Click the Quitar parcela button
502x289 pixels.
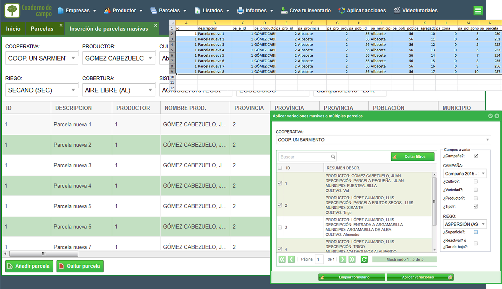pyautogui.click(x=80, y=266)
